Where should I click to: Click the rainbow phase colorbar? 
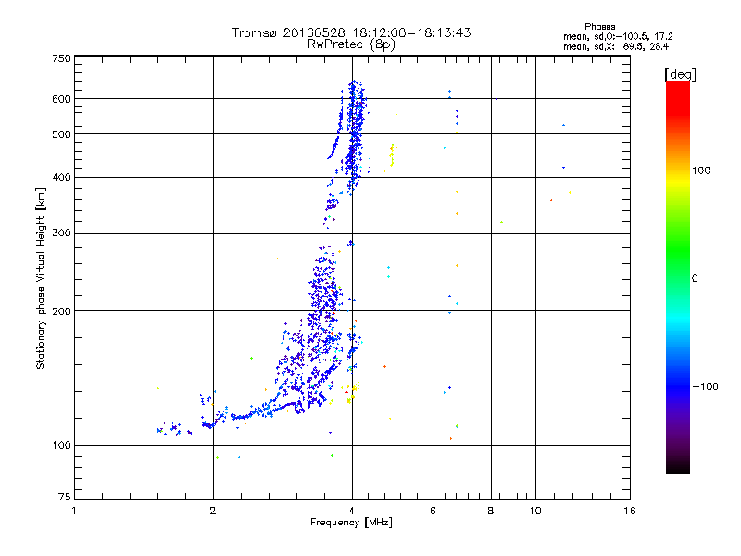(678, 276)
